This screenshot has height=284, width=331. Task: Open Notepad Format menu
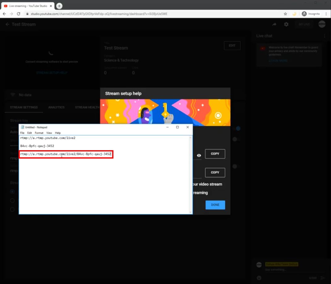tap(39, 133)
